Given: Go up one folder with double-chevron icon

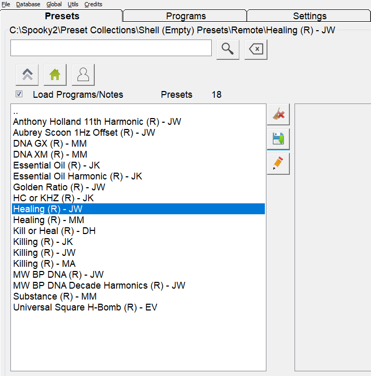Looking at the screenshot, I should (x=27, y=75).
